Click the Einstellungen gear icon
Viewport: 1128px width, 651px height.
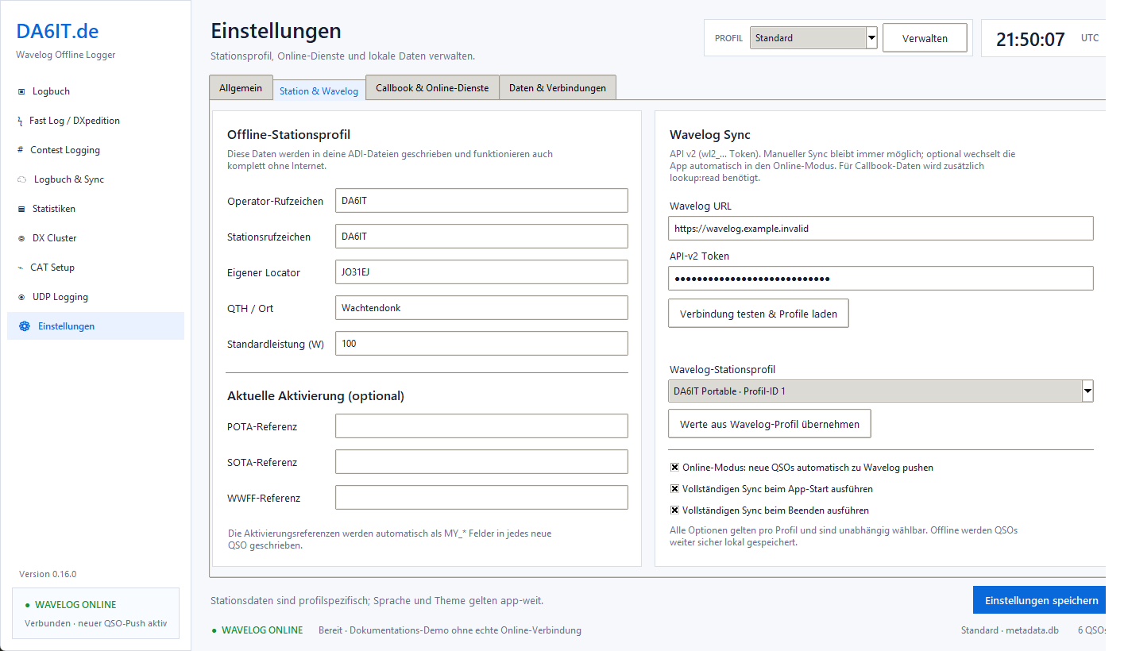(25, 326)
